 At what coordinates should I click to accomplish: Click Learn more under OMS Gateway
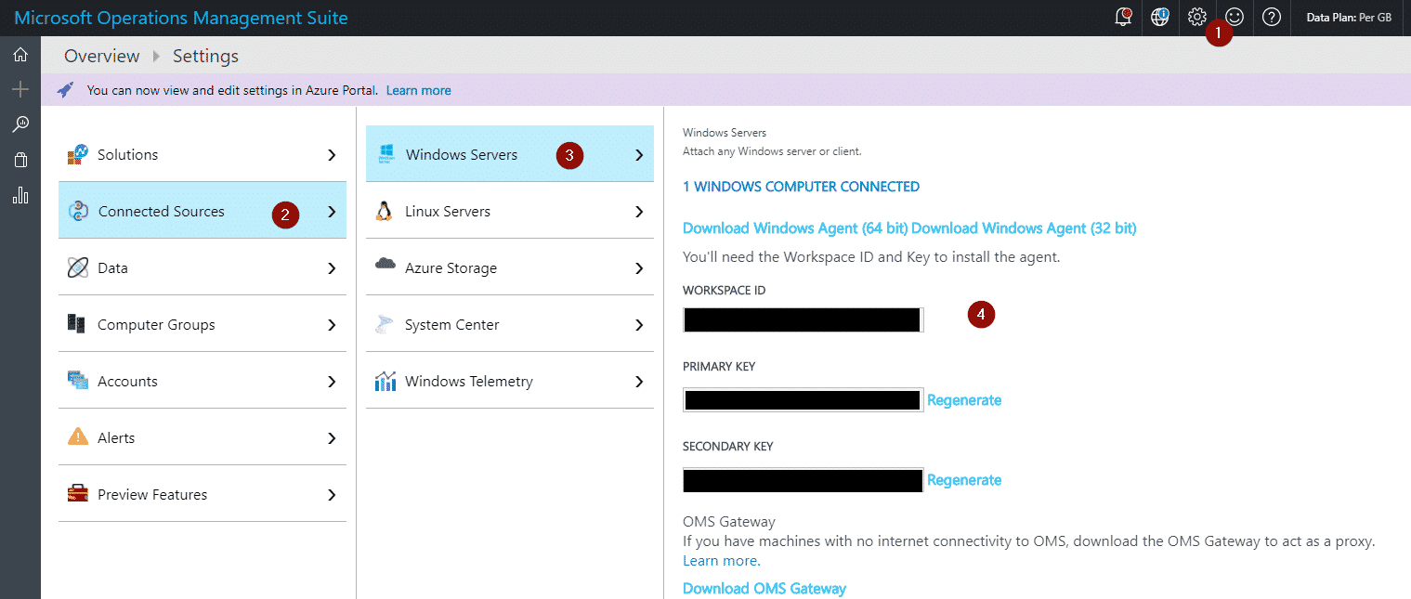click(721, 561)
